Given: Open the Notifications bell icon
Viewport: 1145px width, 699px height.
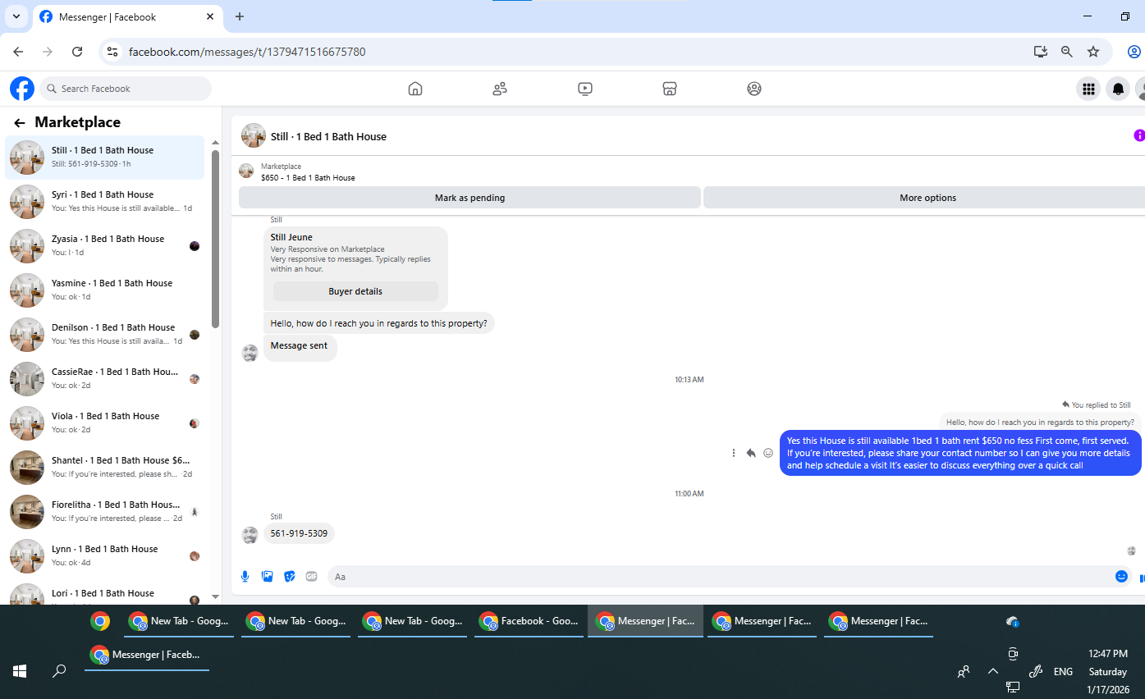Looking at the screenshot, I should tap(1118, 89).
